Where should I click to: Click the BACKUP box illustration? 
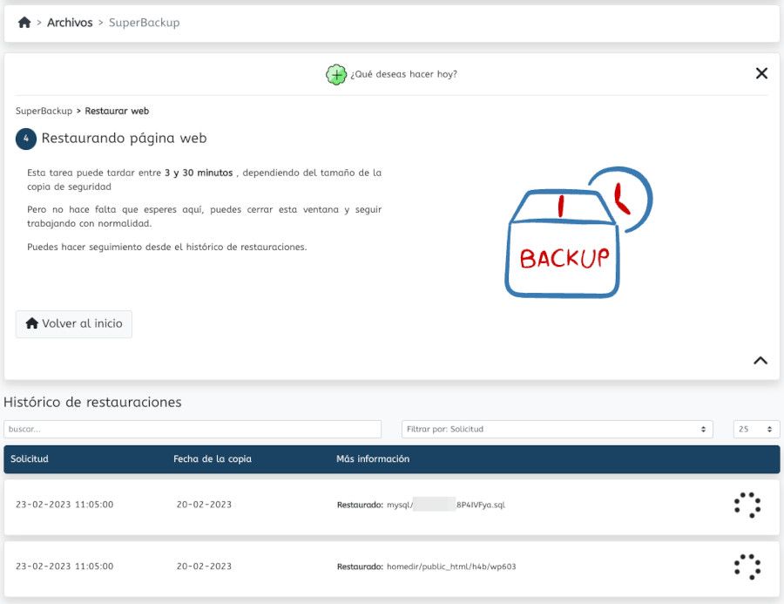pos(578,232)
